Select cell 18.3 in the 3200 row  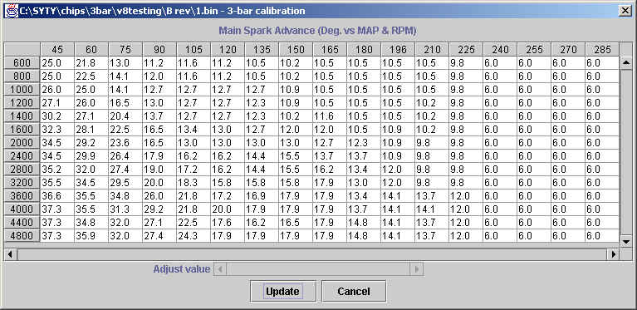[x=194, y=182]
